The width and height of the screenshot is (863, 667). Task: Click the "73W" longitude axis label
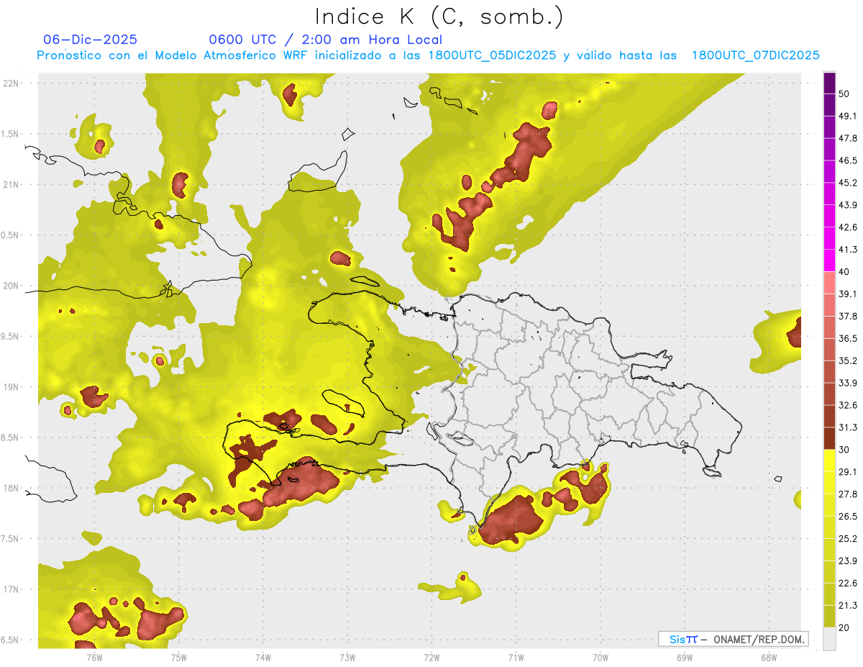(347, 657)
